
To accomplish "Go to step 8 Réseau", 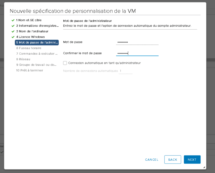I will pos(23,59).
